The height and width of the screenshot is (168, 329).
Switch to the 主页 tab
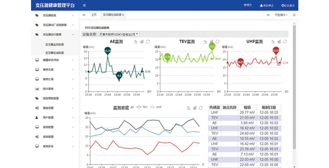(x=94, y=15)
